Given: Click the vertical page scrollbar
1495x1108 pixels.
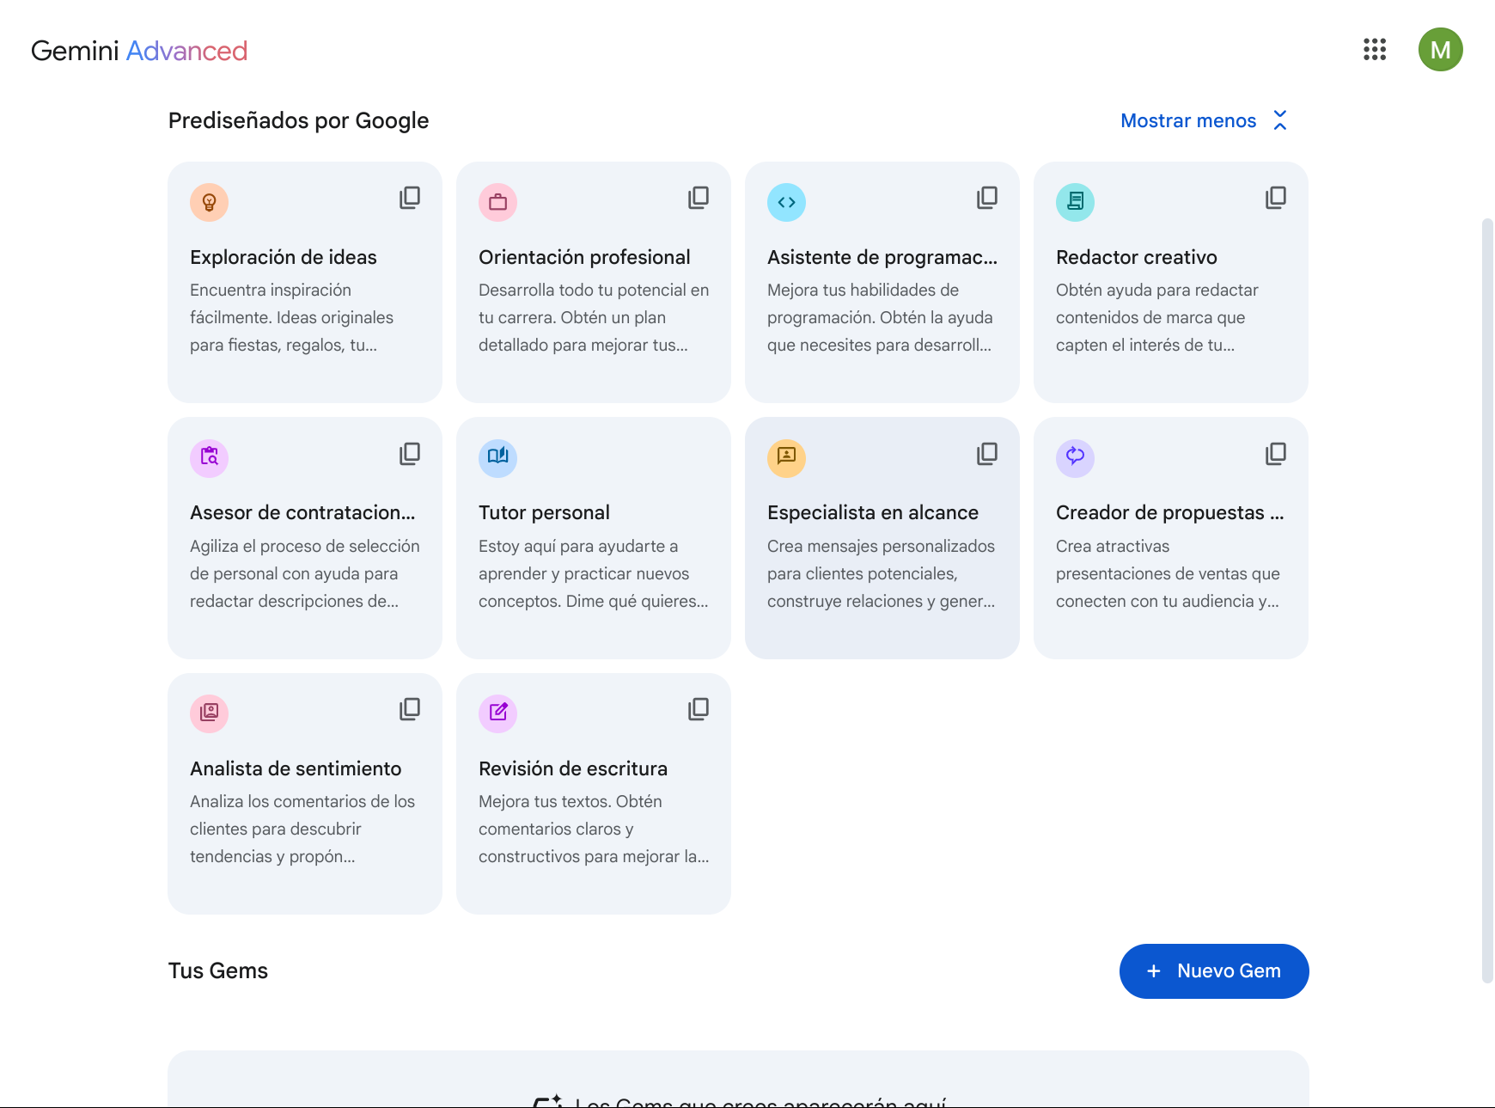Looking at the screenshot, I should (x=1487, y=600).
